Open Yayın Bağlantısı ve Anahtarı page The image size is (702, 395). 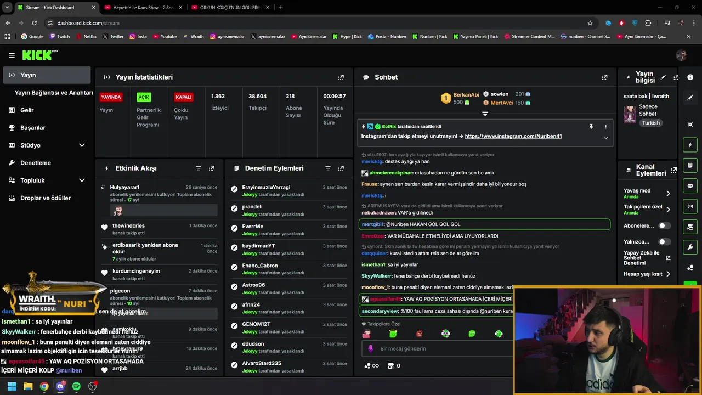click(x=54, y=93)
